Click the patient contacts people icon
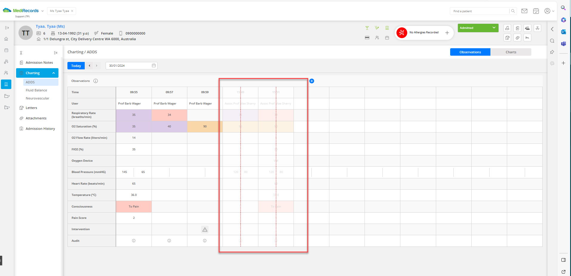 tap(377, 38)
